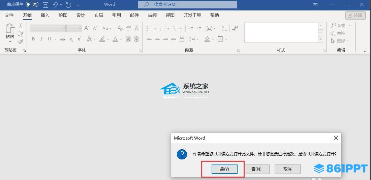Switch to the 引用 tab

116,16
